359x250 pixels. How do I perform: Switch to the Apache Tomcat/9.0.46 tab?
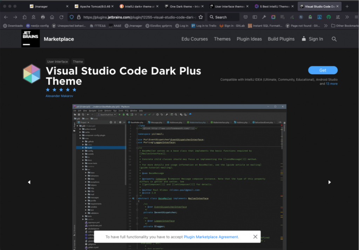[94, 6]
